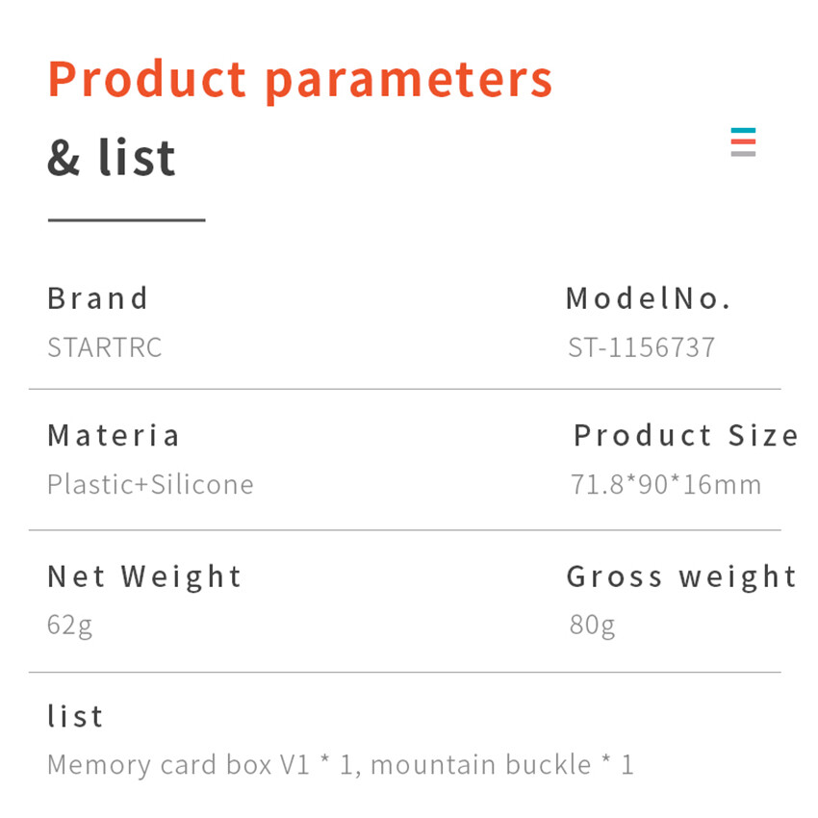Click the 71.8*90*16mm size value

tap(666, 483)
